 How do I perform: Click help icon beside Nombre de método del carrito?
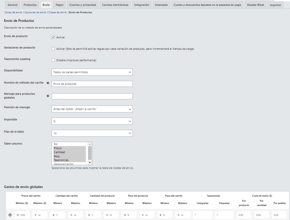48,83
